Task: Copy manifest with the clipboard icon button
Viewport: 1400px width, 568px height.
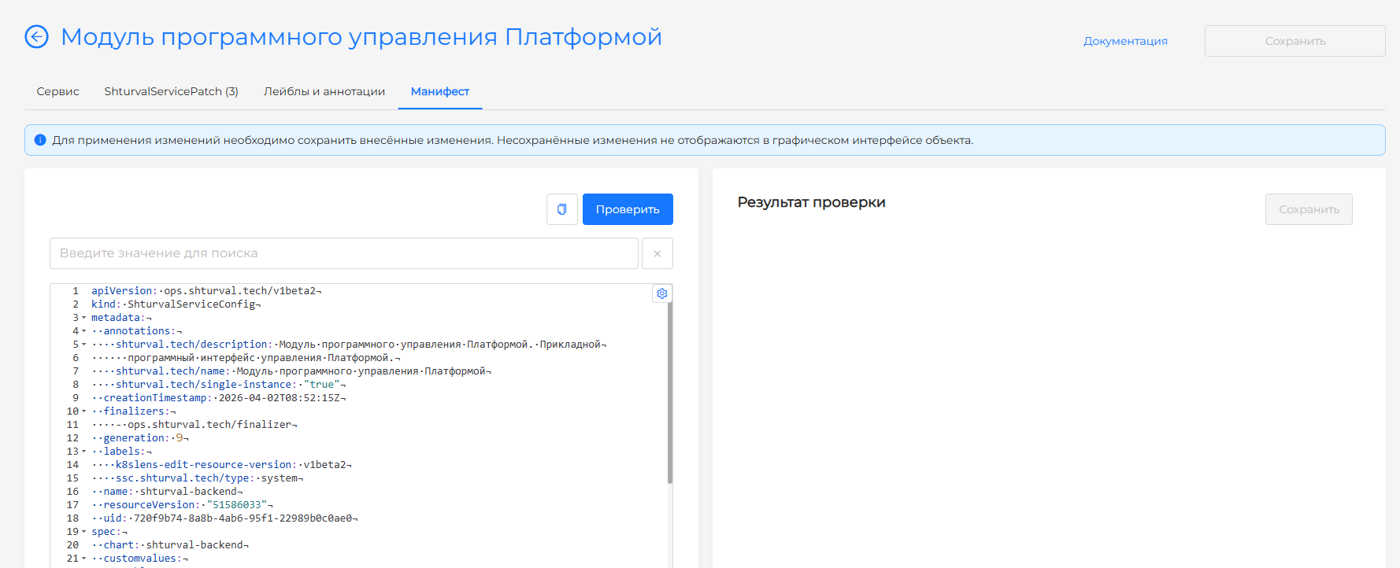Action: [562, 209]
